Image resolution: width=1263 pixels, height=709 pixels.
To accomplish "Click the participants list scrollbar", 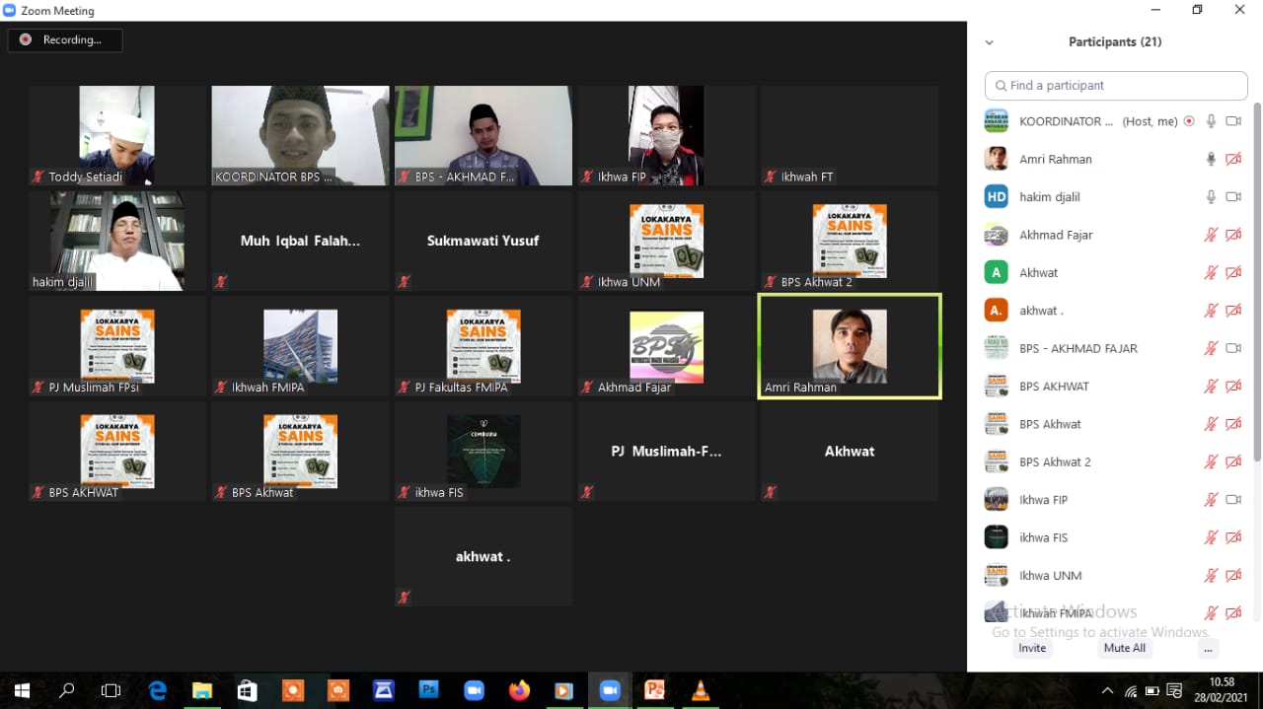I will click(x=1257, y=281).
